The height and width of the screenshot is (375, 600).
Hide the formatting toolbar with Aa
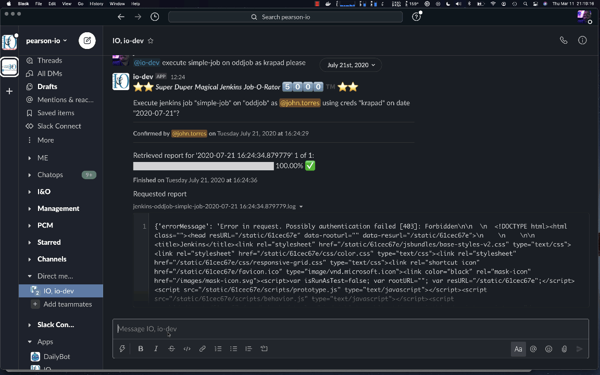[518, 349]
